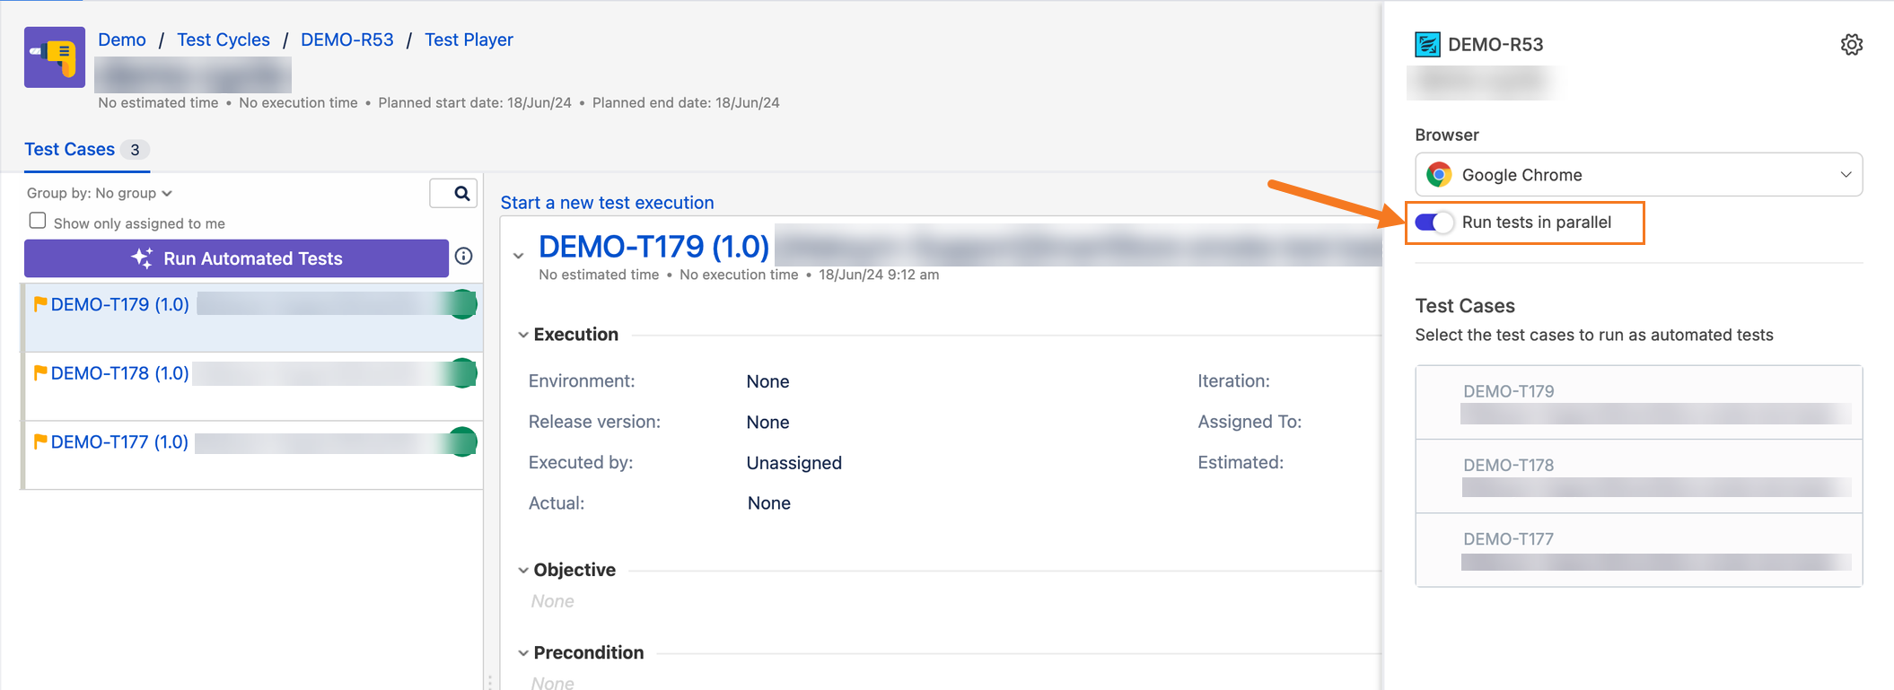Check Show only assigned to me
Image resolution: width=1894 pixels, height=690 pixels.
[x=37, y=221]
